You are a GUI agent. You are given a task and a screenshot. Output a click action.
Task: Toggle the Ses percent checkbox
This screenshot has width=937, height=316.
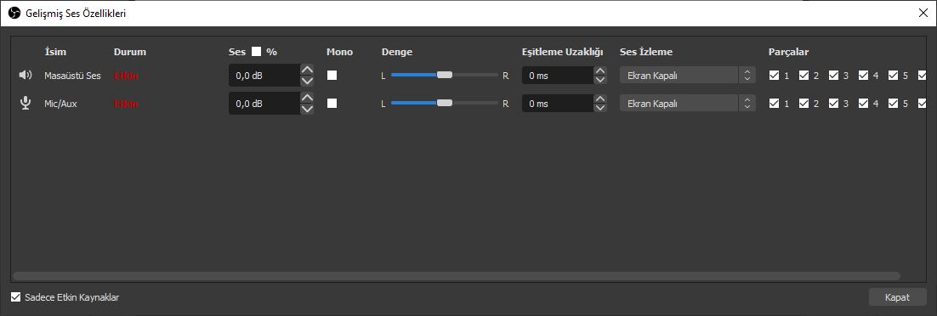257,51
